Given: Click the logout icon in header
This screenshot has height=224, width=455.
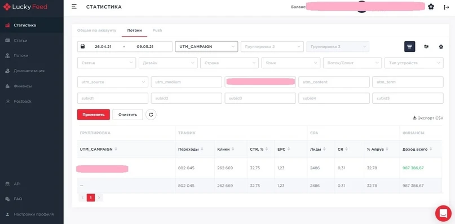Looking at the screenshot, I should point(447,7).
